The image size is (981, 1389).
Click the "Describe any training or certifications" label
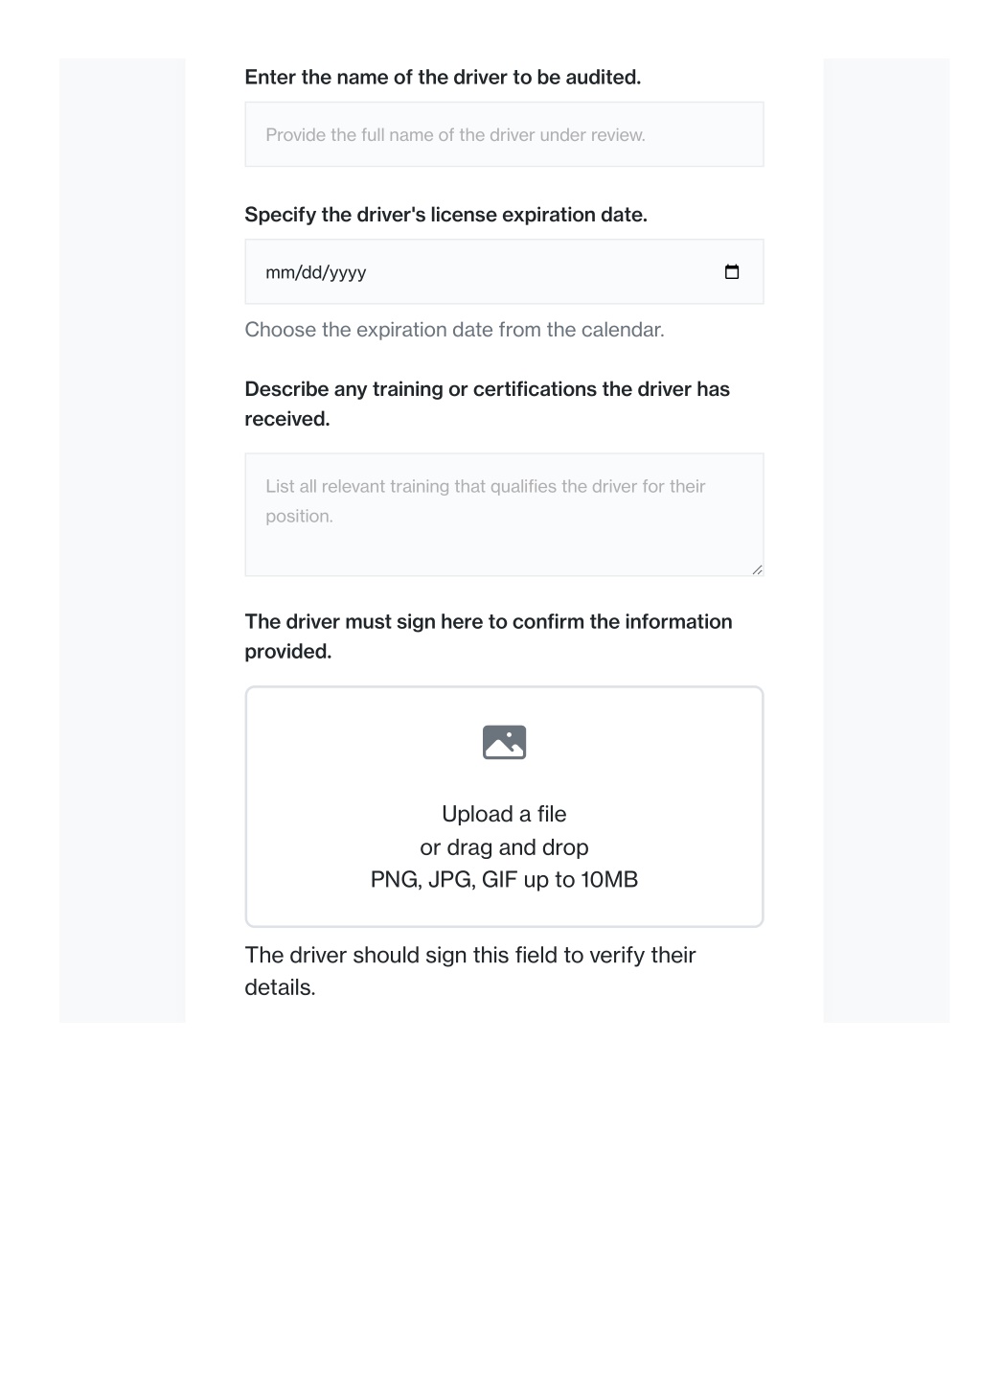pyautogui.click(x=487, y=404)
